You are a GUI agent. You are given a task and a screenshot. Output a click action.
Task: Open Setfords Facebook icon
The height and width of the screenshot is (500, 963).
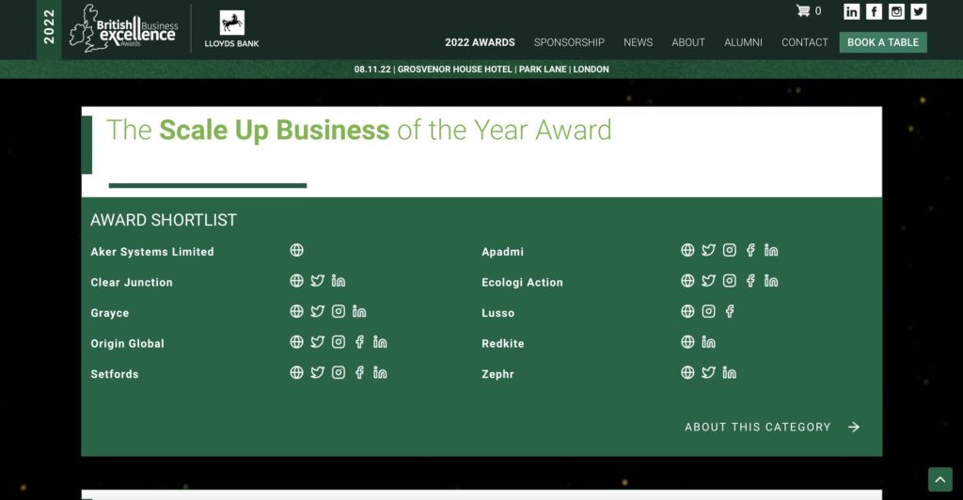[359, 372]
